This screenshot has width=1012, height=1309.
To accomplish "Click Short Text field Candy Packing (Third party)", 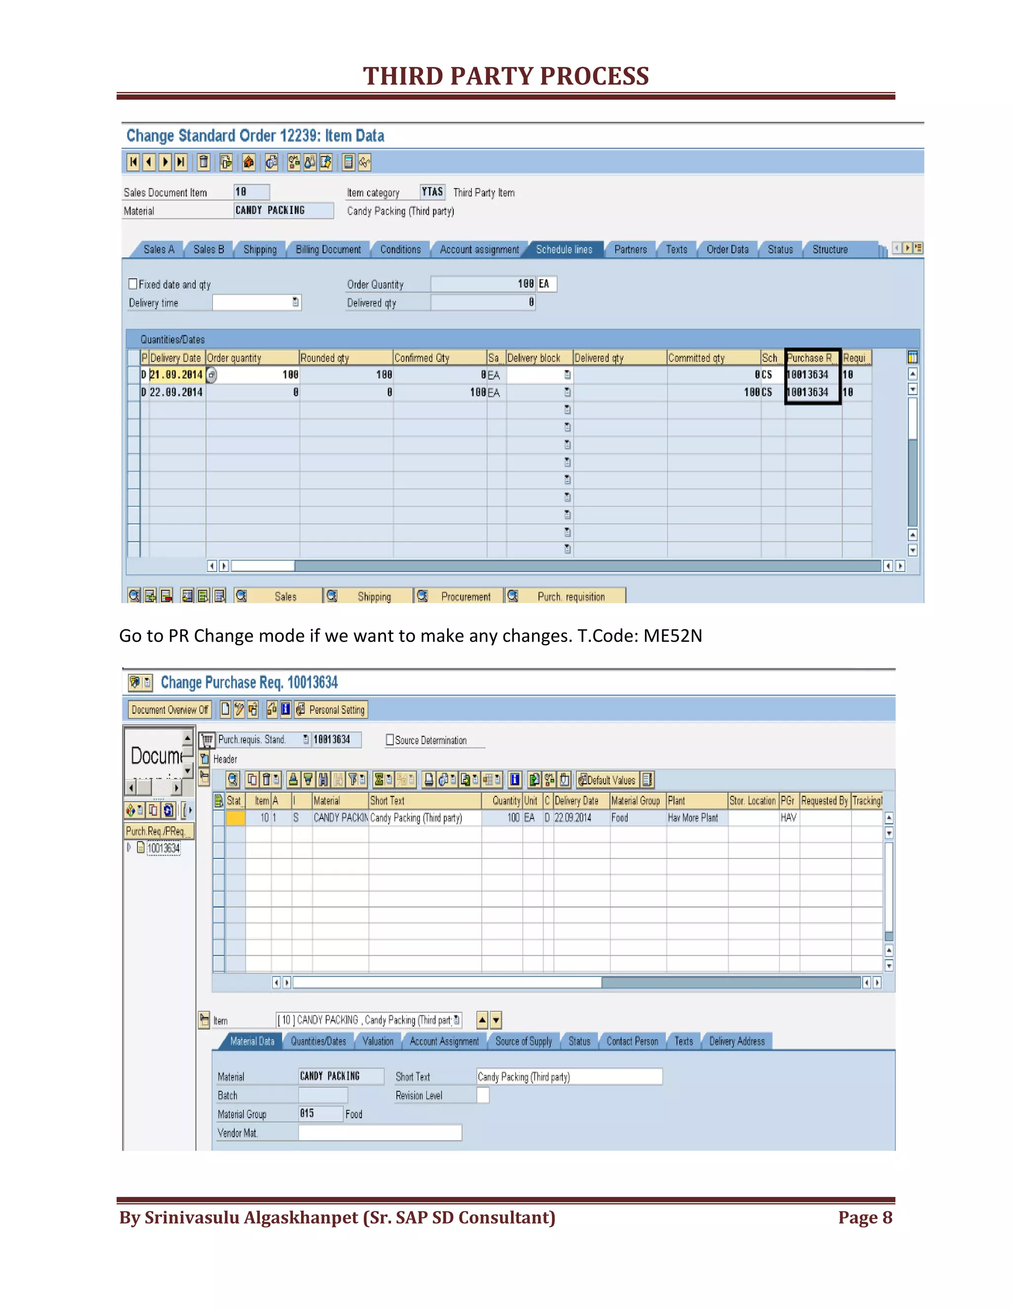I will [x=570, y=1076].
